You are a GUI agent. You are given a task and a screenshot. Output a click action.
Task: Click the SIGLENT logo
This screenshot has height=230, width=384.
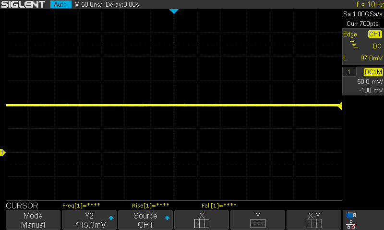click(23, 4)
